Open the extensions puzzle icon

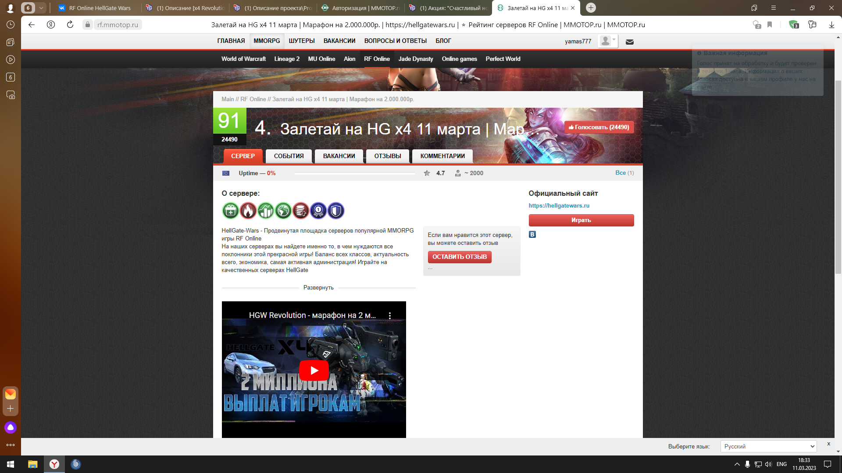[812, 25]
